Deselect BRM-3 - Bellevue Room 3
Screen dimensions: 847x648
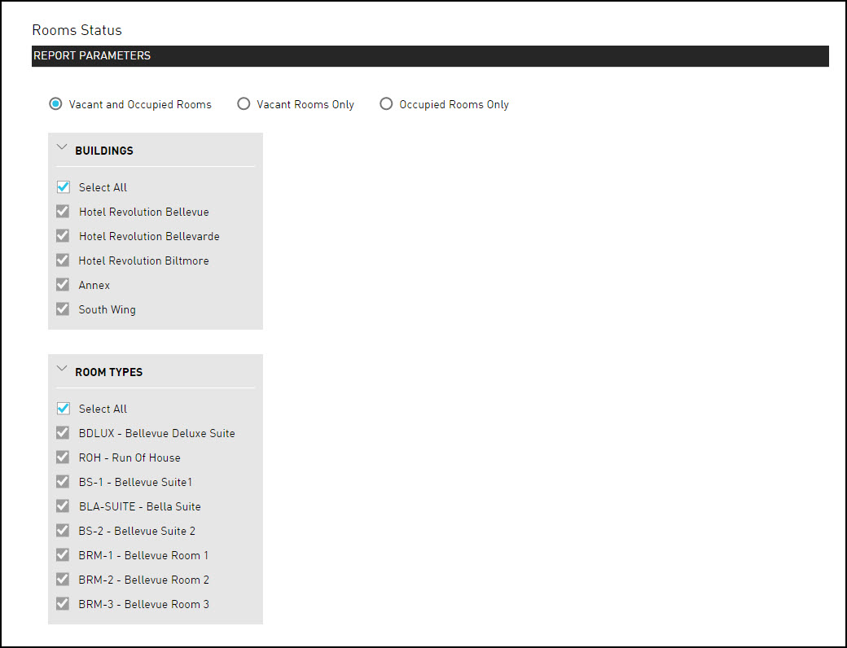click(x=63, y=603)
